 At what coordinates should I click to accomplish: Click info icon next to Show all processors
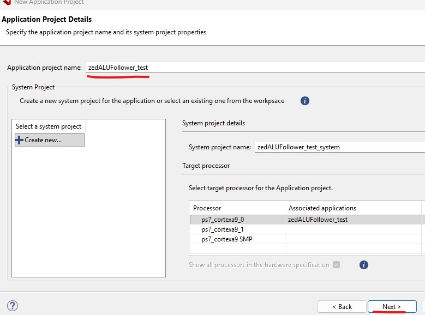pos(364,265)
